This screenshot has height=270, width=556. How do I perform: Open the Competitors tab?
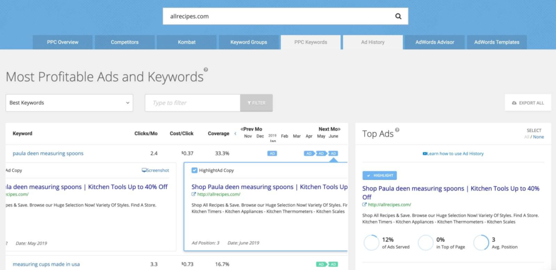coord(125,42)
